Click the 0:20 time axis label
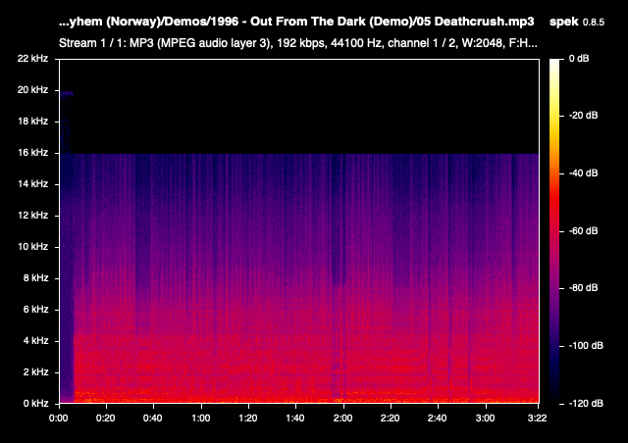Image resolution: width=628 pixels, height=443 pixels. point(106,418)
